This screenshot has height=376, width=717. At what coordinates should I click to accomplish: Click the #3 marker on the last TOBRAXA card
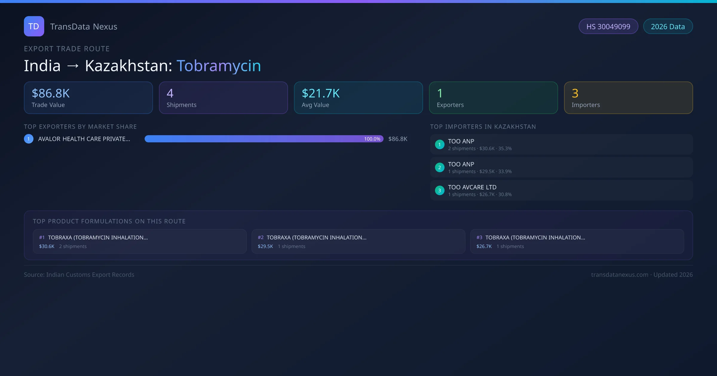click(479, 238)
